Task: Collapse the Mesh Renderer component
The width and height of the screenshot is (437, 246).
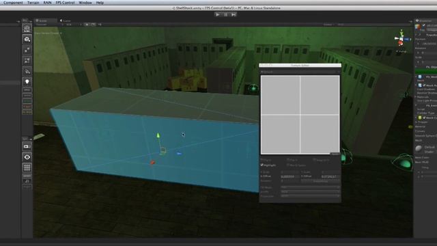Action: pos(417,85)
